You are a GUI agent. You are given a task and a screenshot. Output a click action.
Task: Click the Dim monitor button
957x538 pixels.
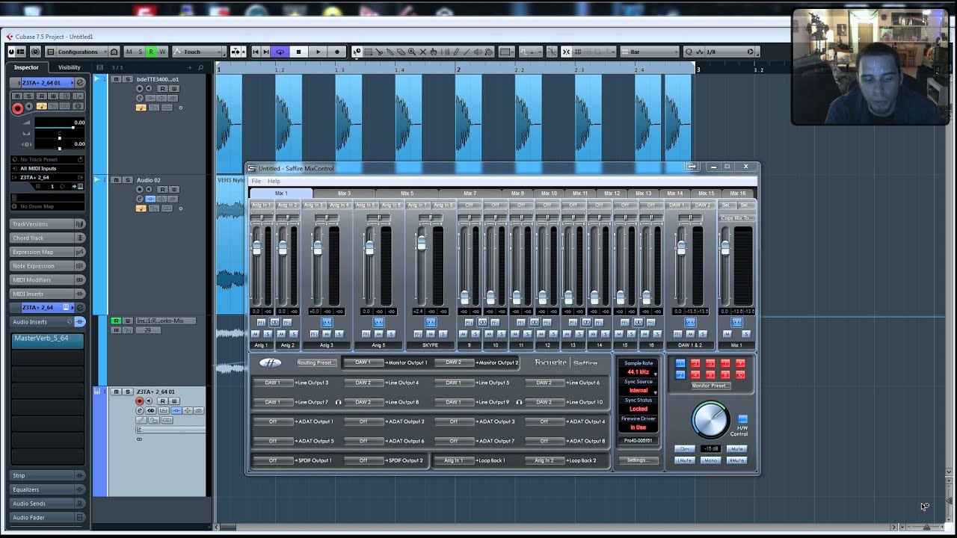pos(684,449)
